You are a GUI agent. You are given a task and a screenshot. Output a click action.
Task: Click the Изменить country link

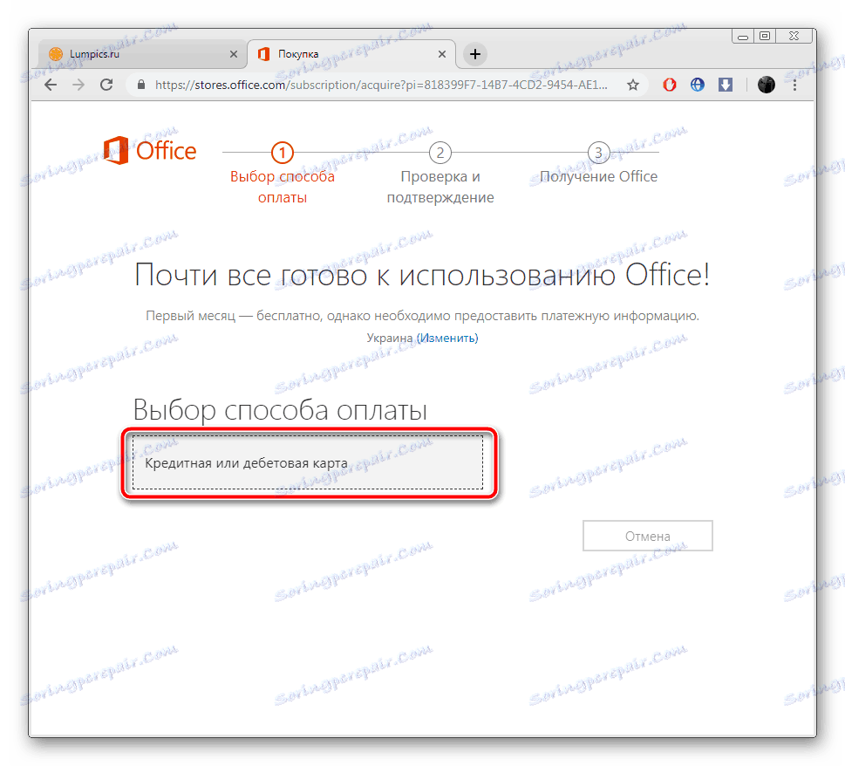pos(447,338)
